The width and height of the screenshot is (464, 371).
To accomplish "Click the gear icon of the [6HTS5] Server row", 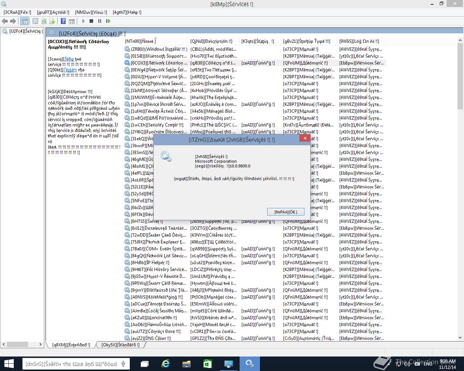I will click(x=127, y=221).
